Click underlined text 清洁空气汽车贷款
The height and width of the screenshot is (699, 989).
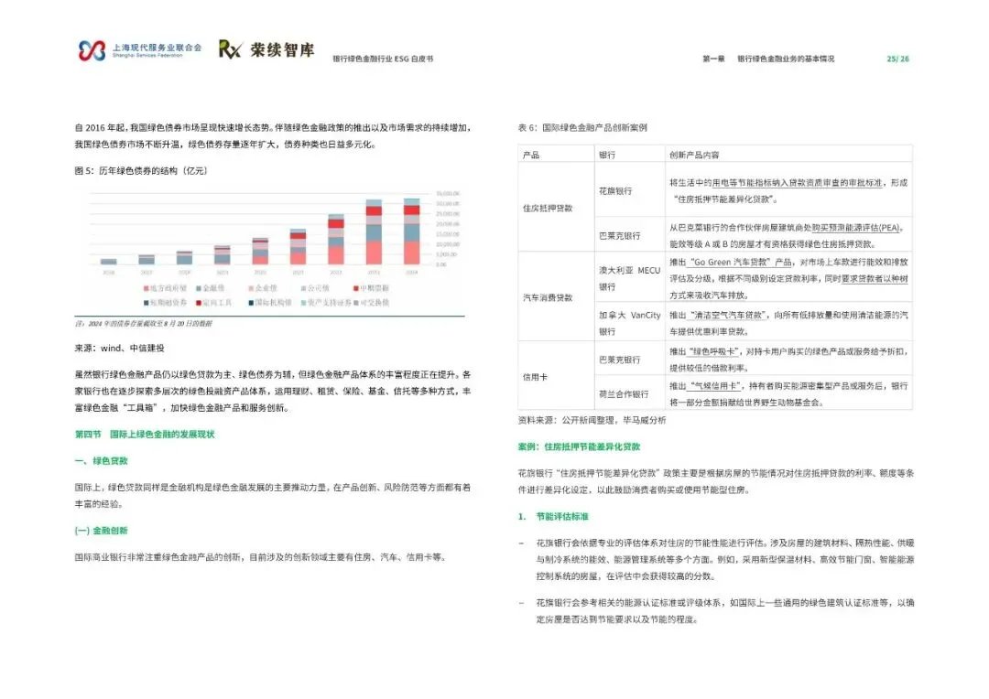(x=728, y=315)
